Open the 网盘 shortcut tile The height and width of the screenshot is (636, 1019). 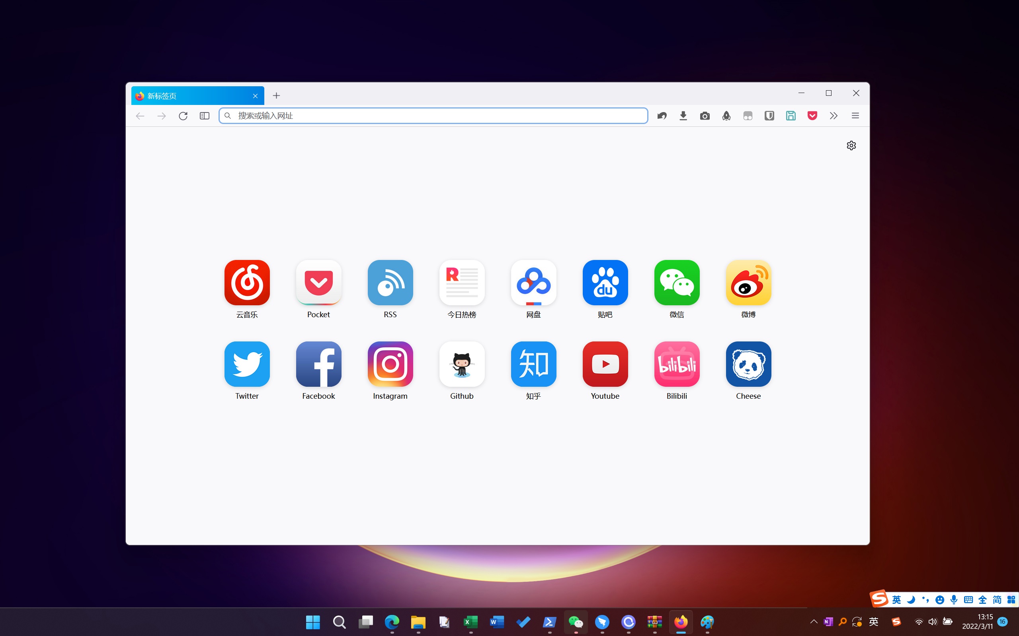(533, 283)
